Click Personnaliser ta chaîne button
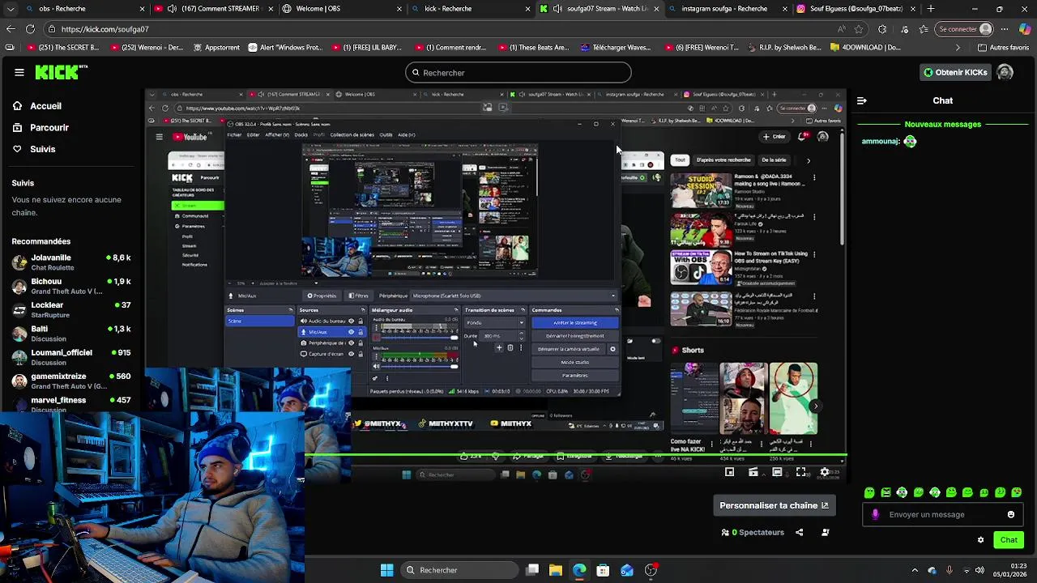The height and width of the screenshot is (583, 1037). coord(774,505)
